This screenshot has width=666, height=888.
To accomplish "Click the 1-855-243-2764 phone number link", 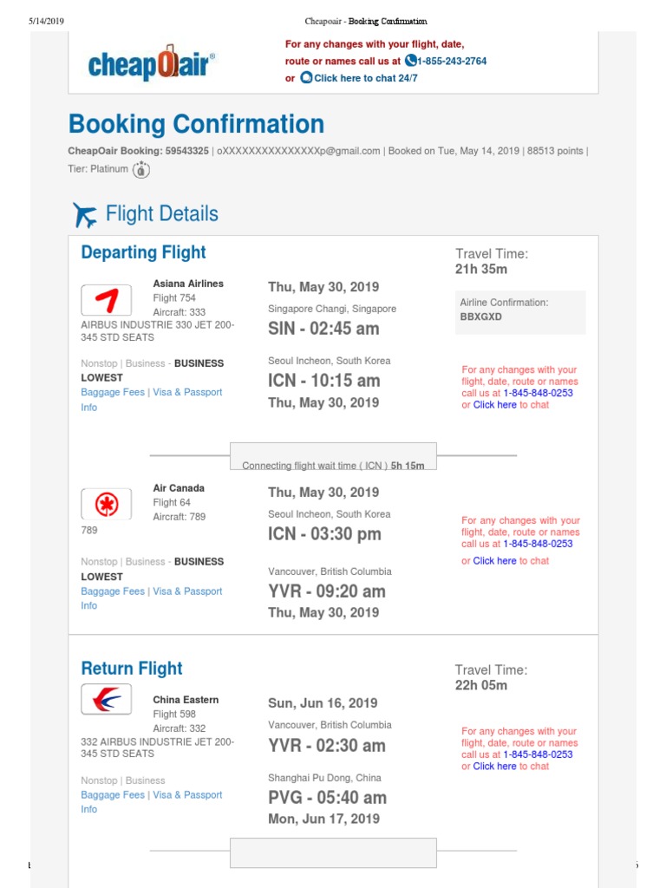I will 452,62.
